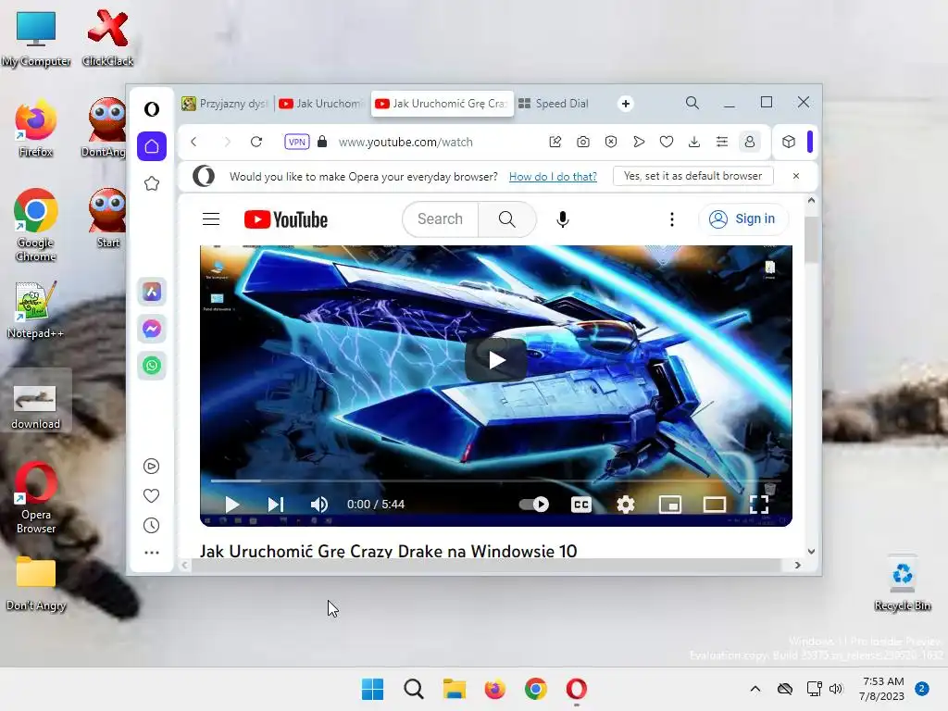Click the YouTube logo
The width and height of the screenshot is (948, 711).
pyautogui.click(x=286, y=219)
